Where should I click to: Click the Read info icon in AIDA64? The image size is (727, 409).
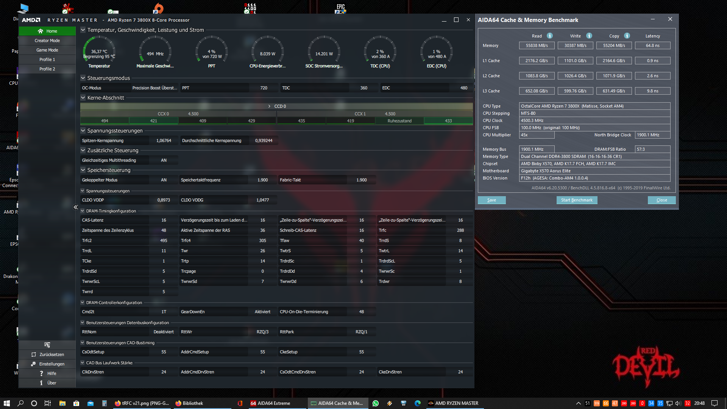550,36
